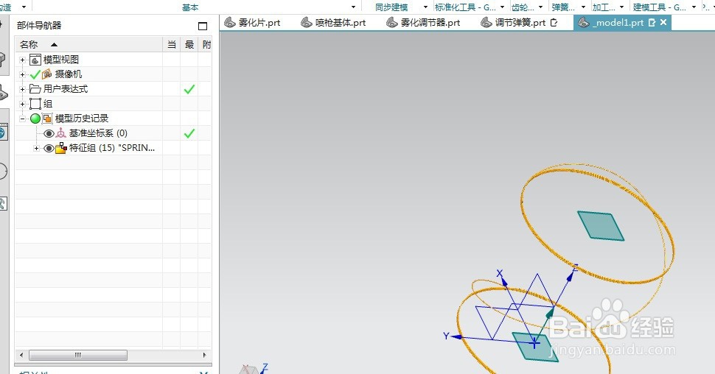Select the lower teal datum plane
The height and width of the screenshot is (374, 715).
535,347
